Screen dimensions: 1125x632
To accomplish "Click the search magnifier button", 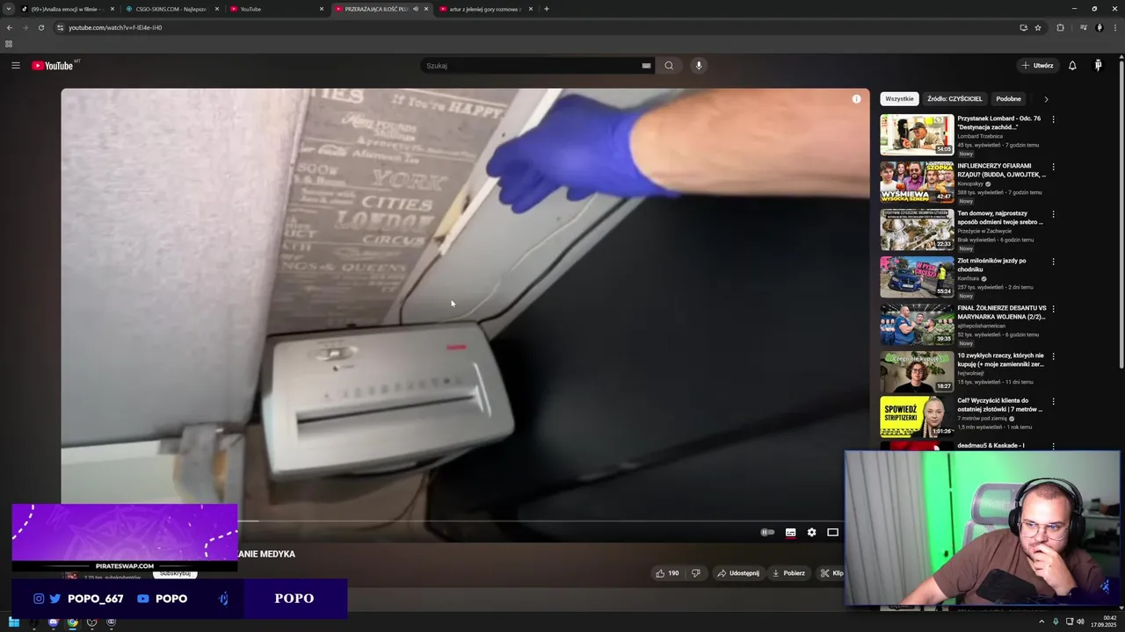I will tap(669, 66).
